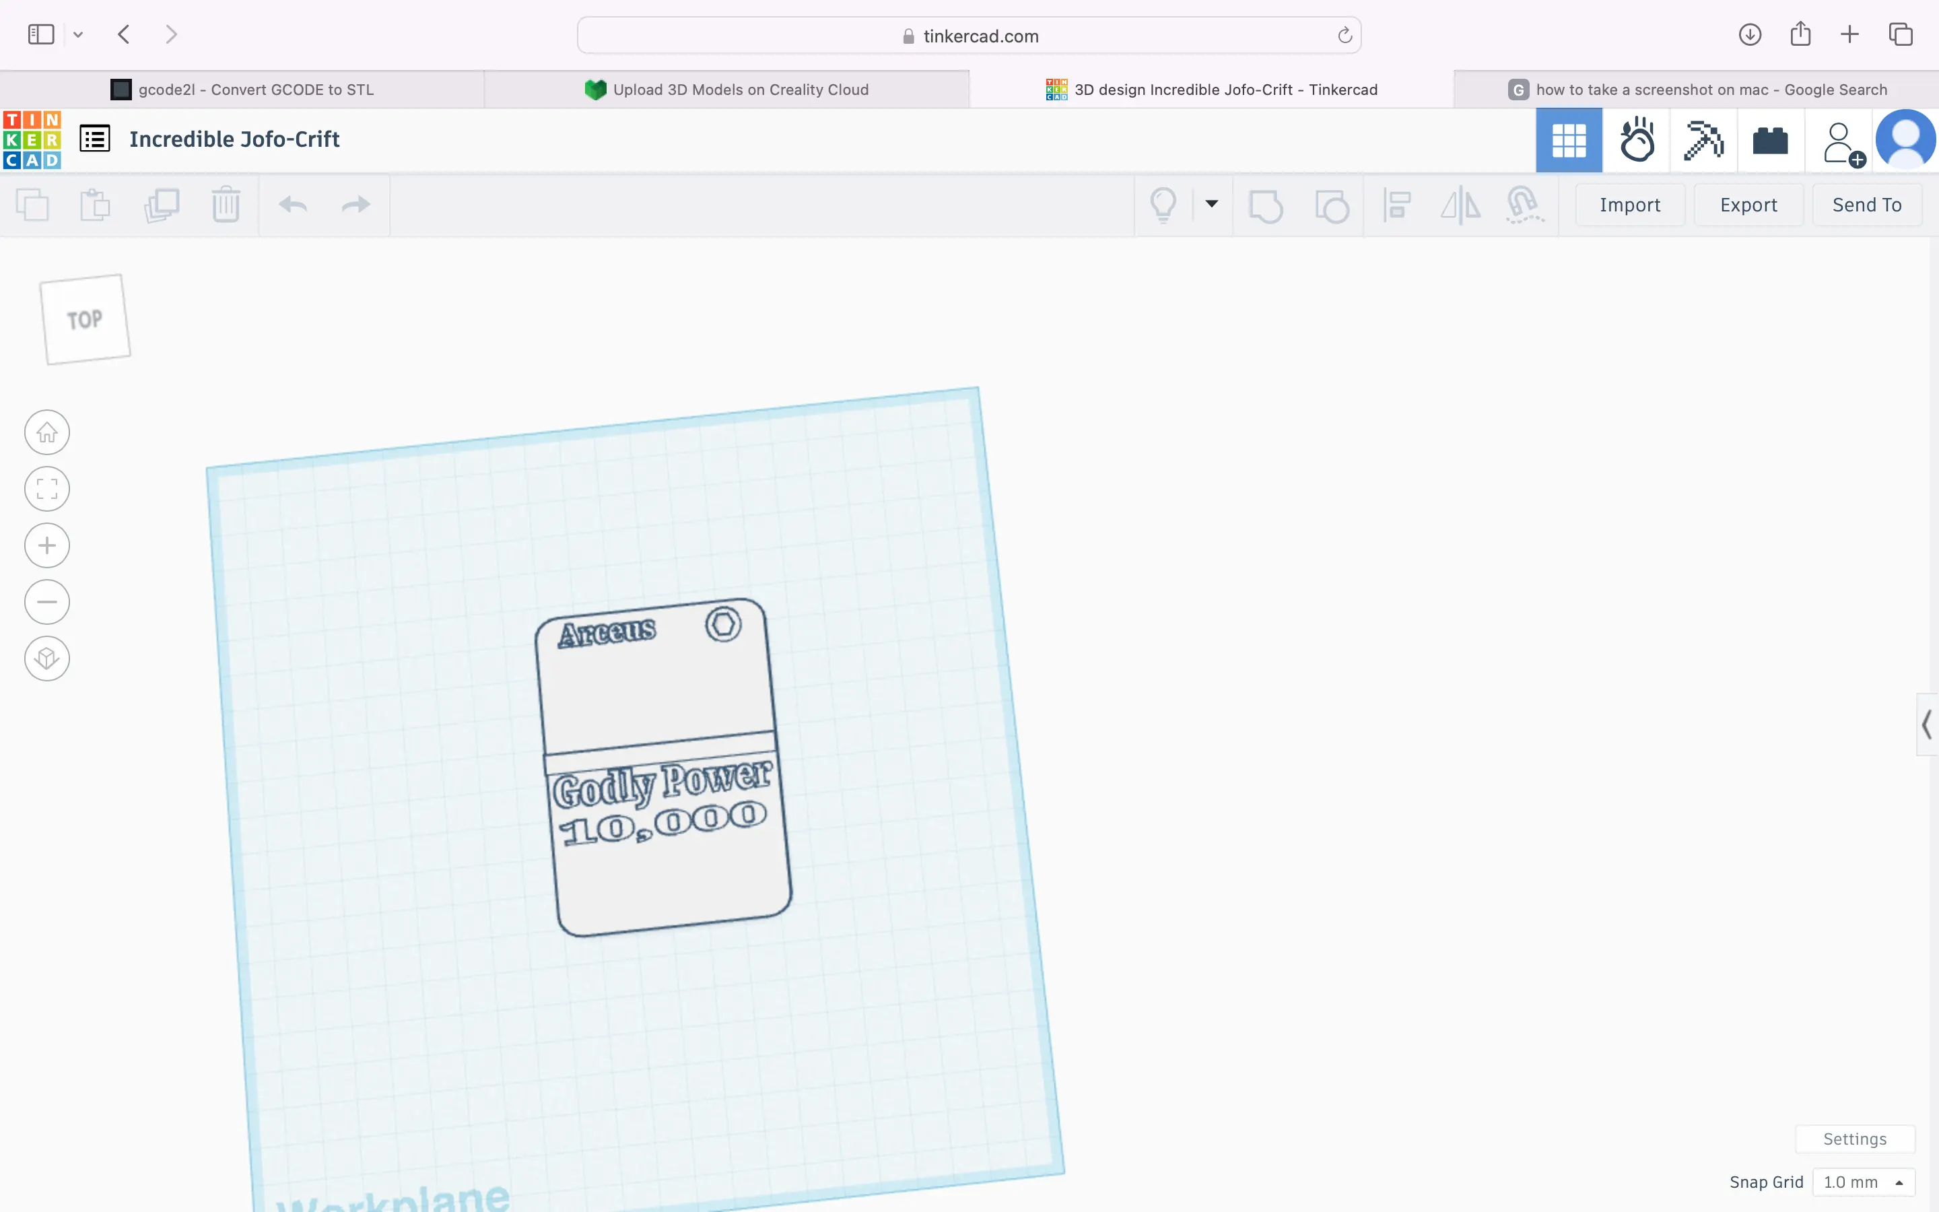1939x1212 pixels.
Task: Click the Cruise tool icon
Action: (1524, 205)
